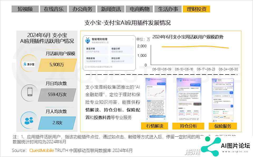Open the holdings analysis phone screenshot thumbnail
Image resolution: width=253 pixels, height=157 pixels.
189,100
